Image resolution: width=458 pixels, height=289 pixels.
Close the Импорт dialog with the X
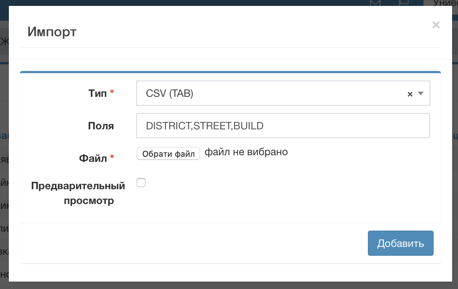(x=436, y=25)
